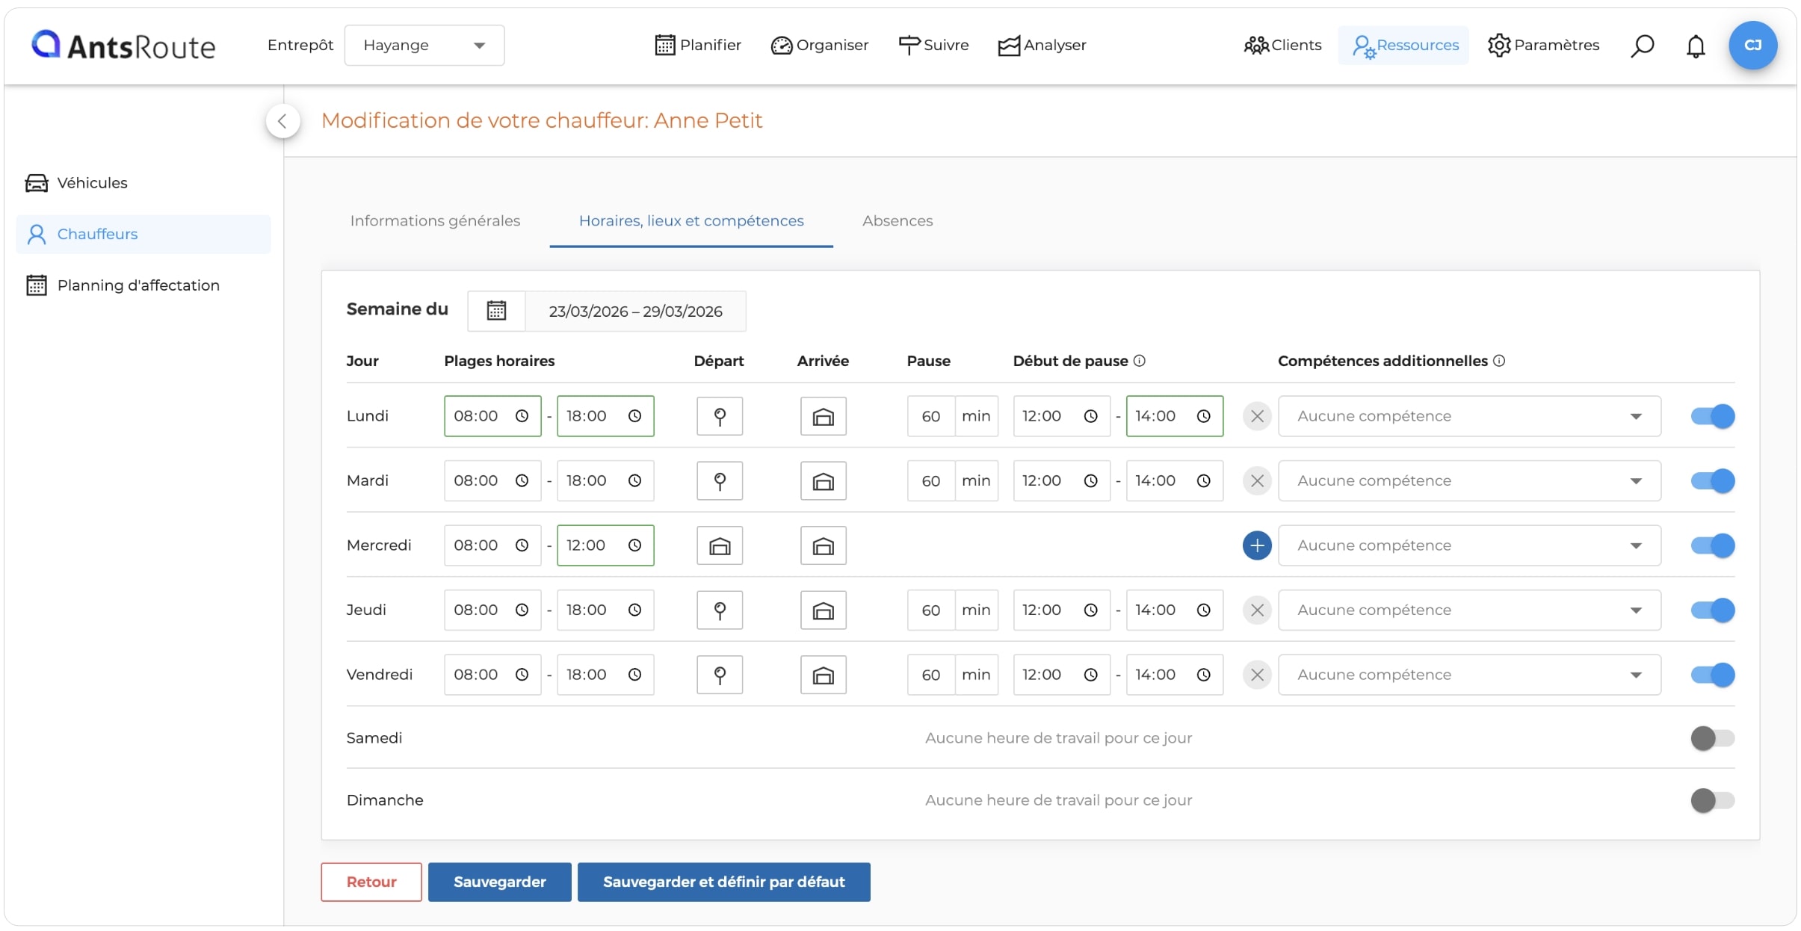Set Mardi arrival depot icon
The width and height of the screenshot is (1801, 931).
(823, 480)
